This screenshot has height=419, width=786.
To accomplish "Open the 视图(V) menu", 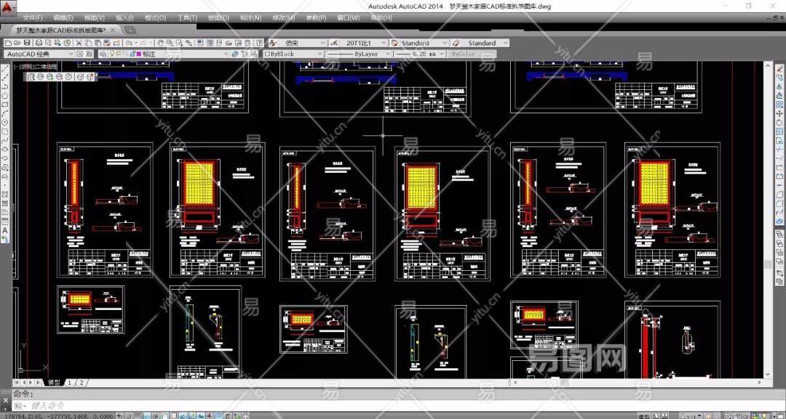I will click(94, 18).
